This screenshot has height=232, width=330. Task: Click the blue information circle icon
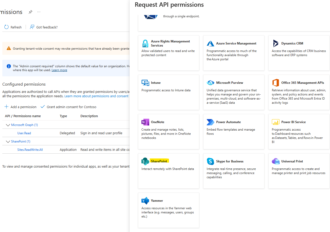coord(9,66)
